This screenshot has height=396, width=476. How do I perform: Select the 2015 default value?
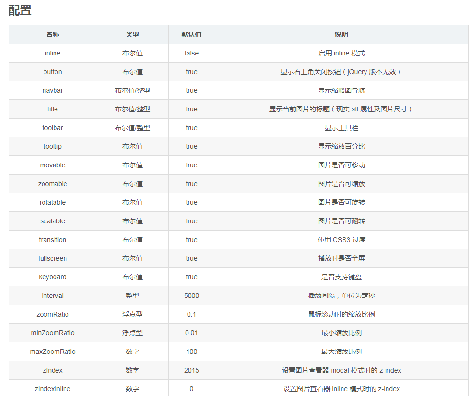coord(191,371)
